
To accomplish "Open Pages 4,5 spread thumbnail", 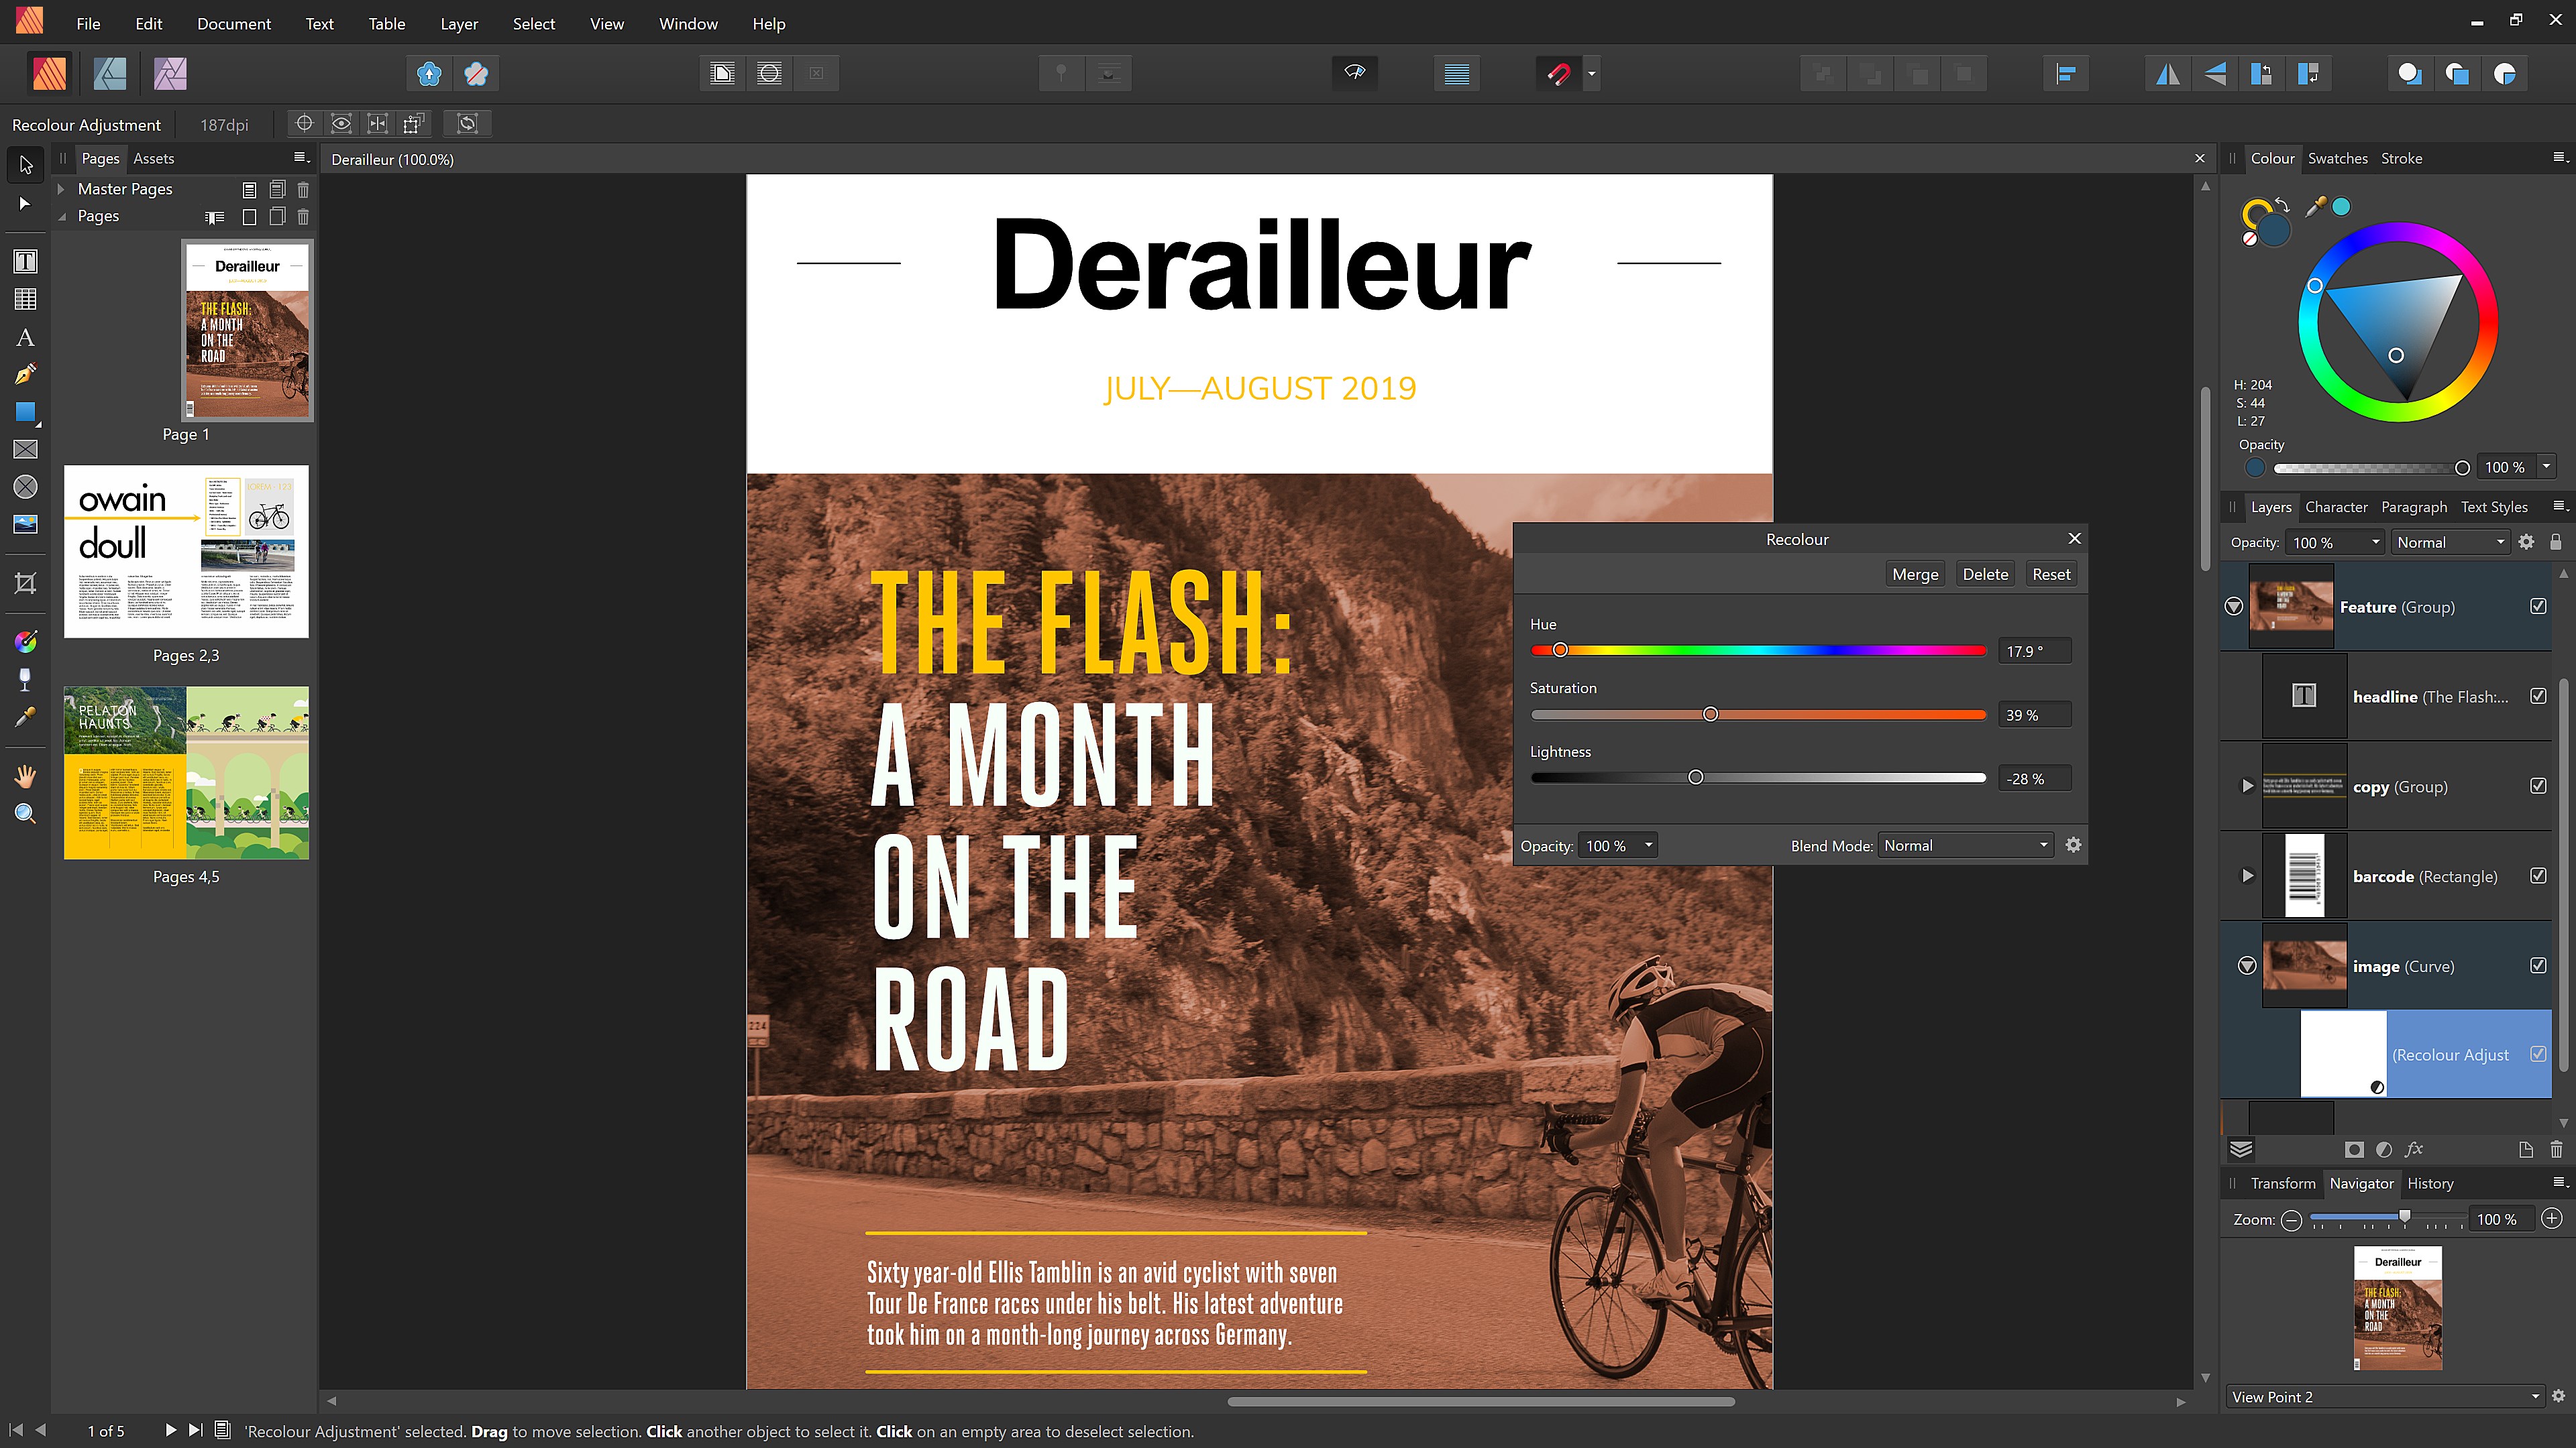I will (x=186, y=772).
